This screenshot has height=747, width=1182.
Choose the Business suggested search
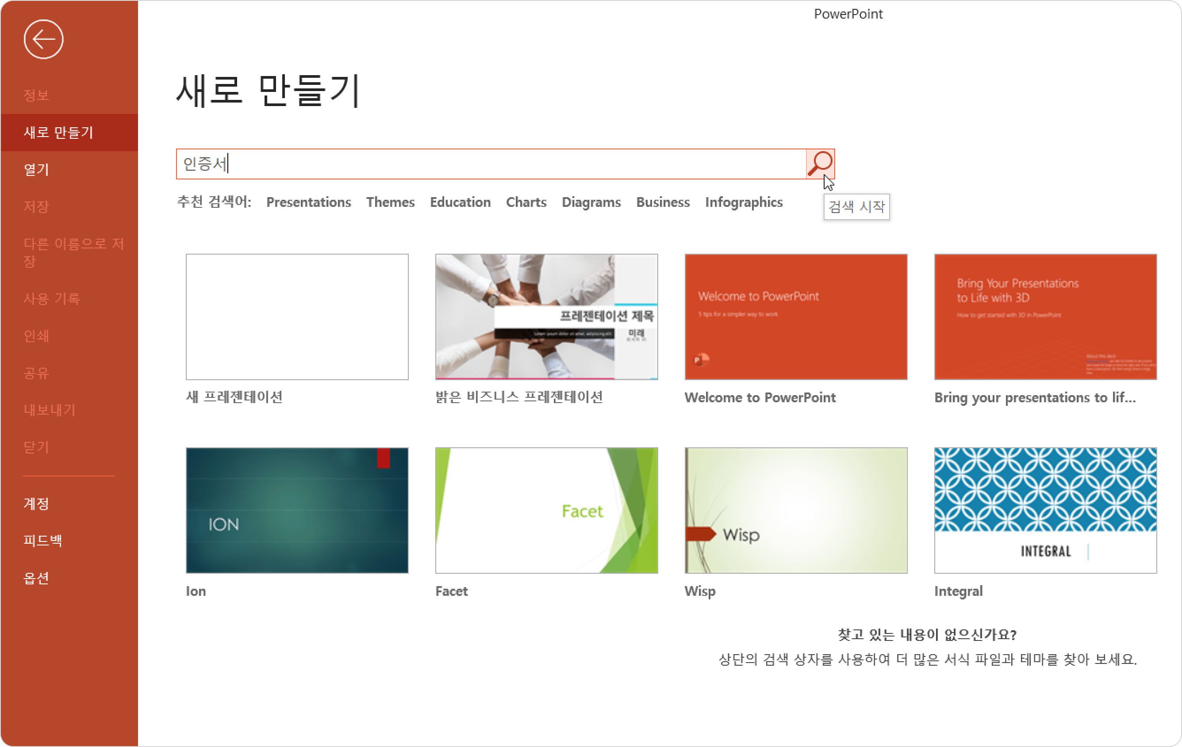[x=663, y=202]
